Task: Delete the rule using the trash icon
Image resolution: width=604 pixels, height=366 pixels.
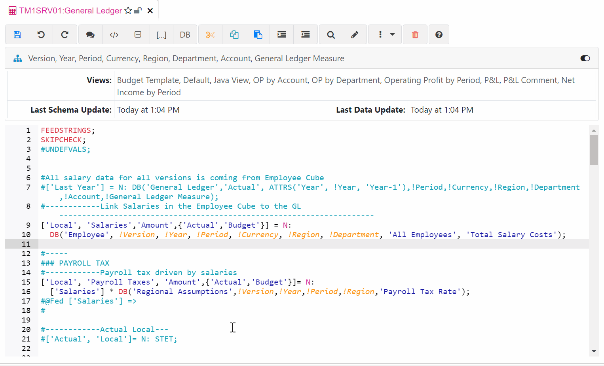Action: (415, 34)
